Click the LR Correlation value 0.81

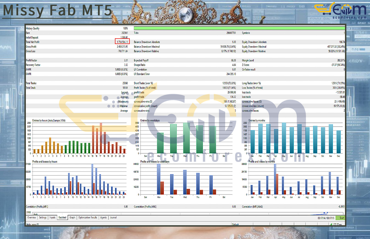coord(234,70)
